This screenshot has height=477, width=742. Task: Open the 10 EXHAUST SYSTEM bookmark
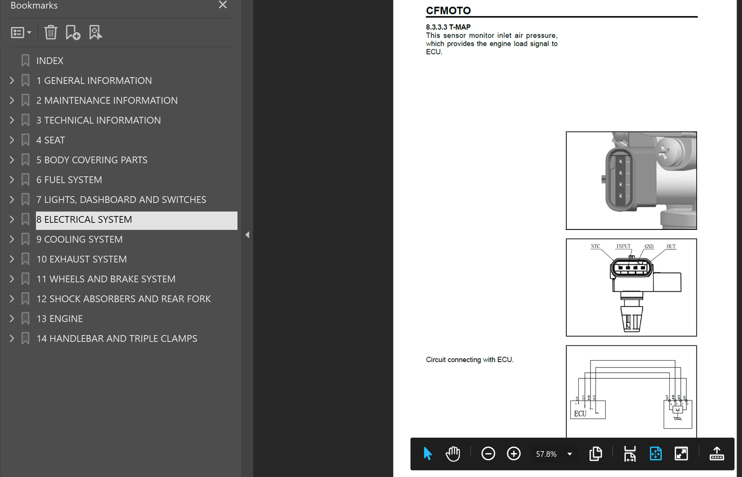click(82, 259)
